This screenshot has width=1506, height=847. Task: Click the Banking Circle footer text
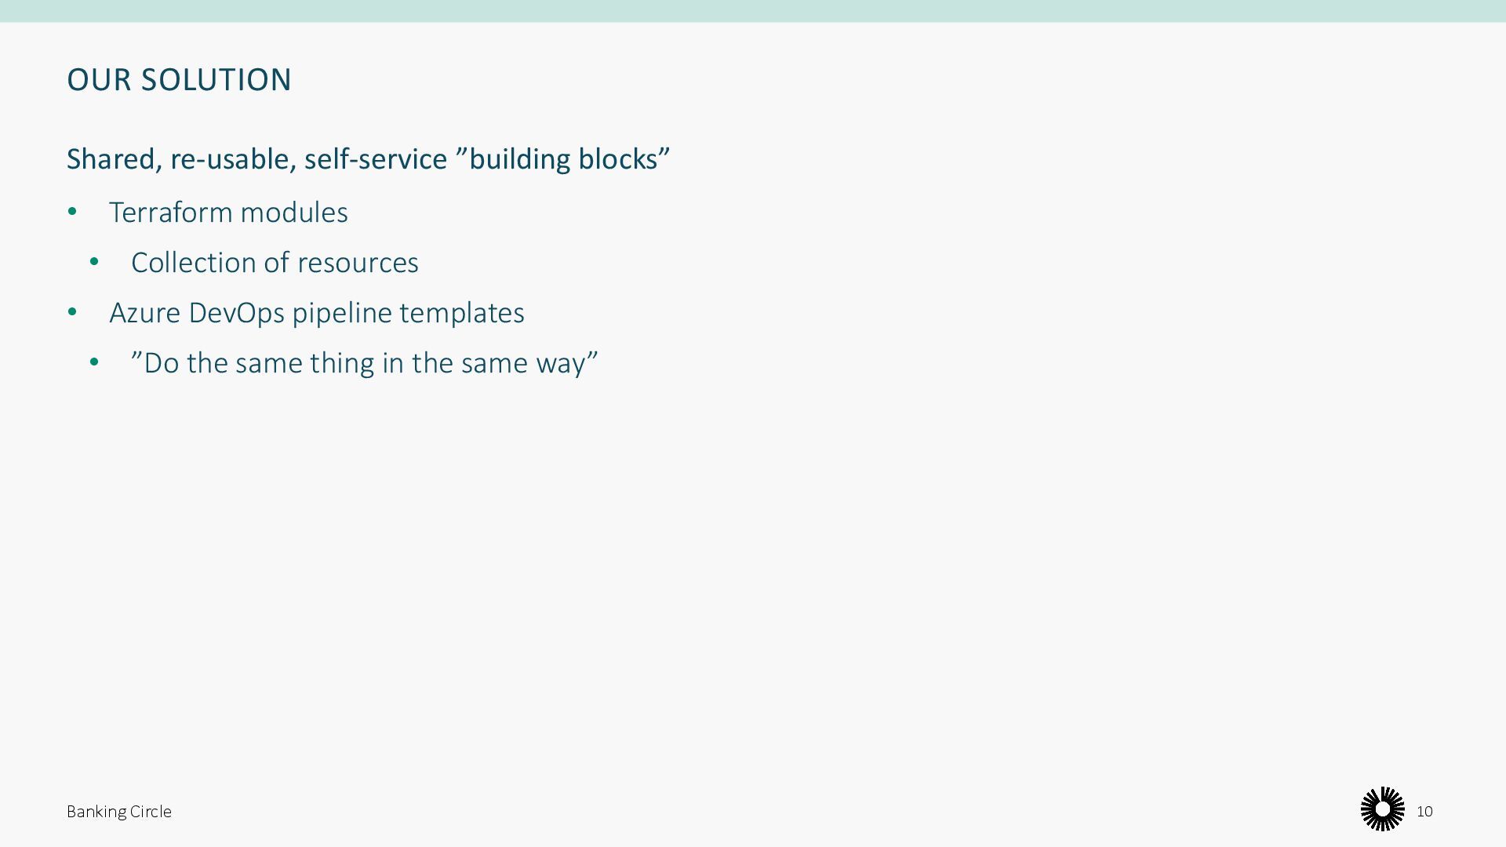click(118, 812)
